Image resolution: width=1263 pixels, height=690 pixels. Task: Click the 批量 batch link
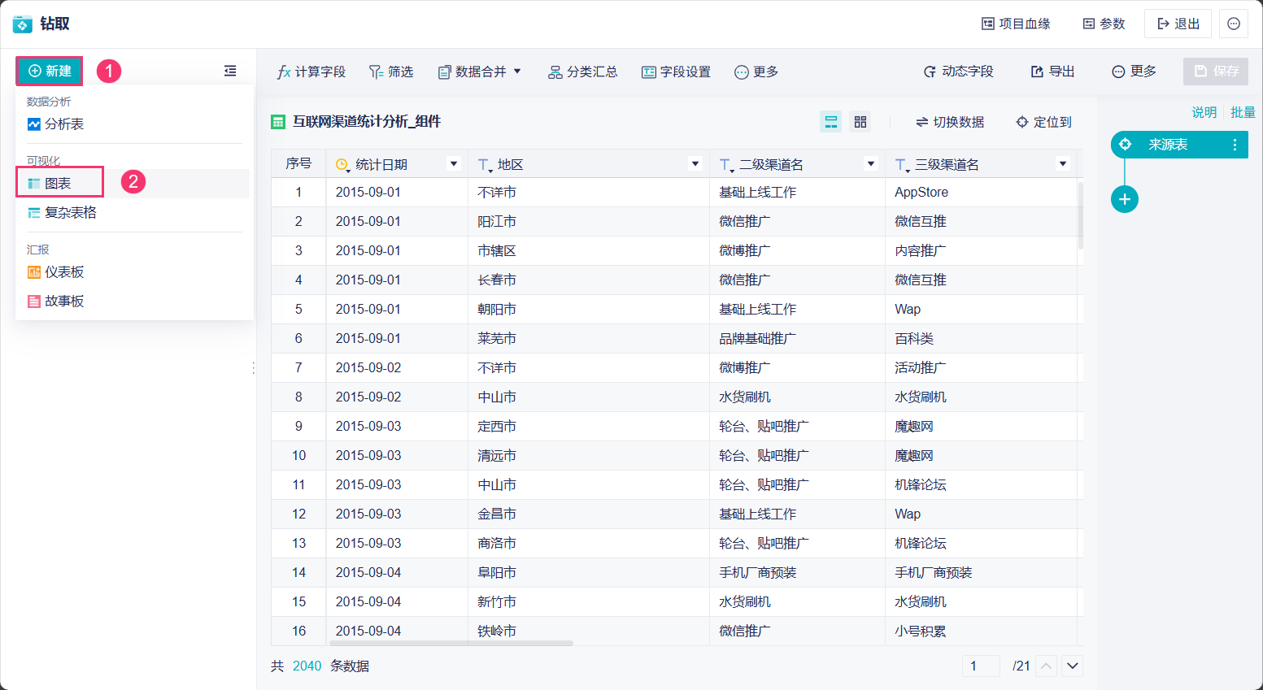1243,112
